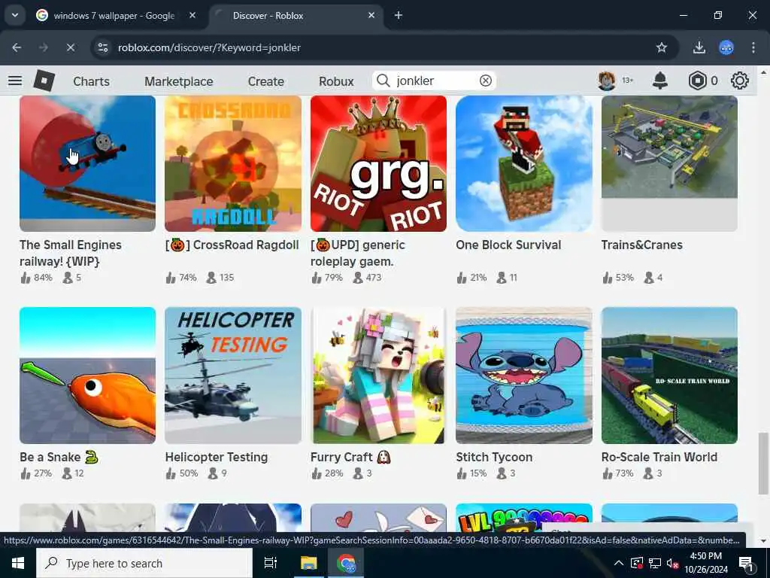Screen dimensions: 770x578
Task: Click Helicopter Testing title link
Action: [x=217, y=457]
